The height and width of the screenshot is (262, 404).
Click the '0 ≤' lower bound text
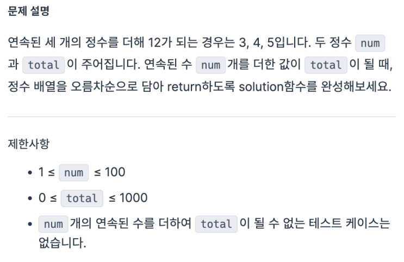pyautogui.click(x=48, y=198)
